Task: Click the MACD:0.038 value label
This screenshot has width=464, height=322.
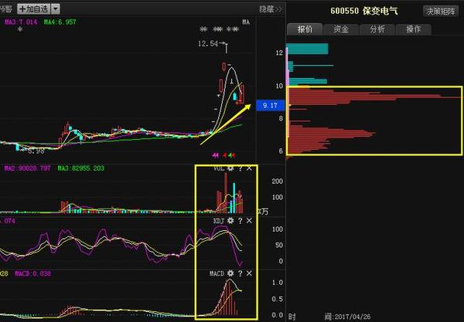Action: tap(32, 273)
